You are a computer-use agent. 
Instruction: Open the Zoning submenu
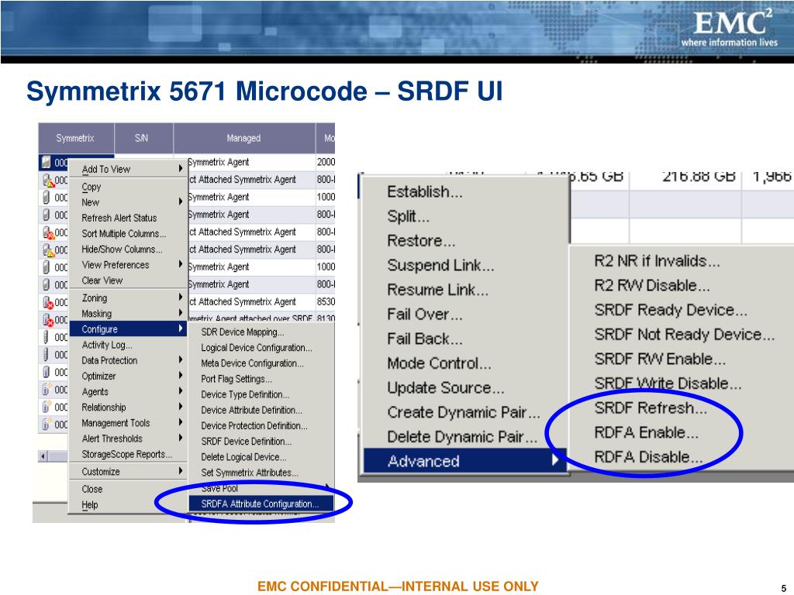click(x=128, y=298)
